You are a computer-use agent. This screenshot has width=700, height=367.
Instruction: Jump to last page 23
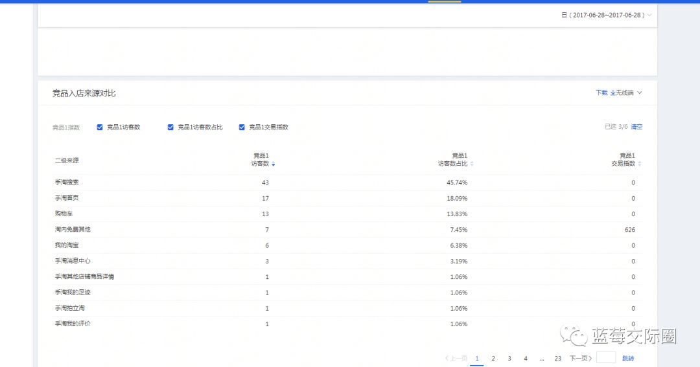coord(557,358)
